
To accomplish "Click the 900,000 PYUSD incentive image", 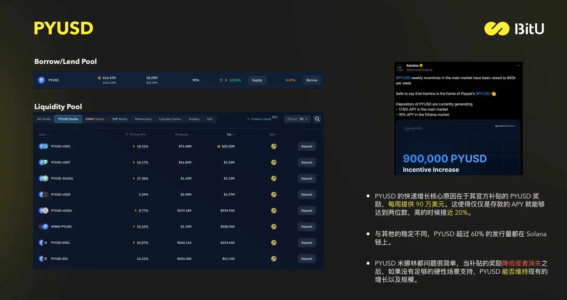I will [458, 148].
